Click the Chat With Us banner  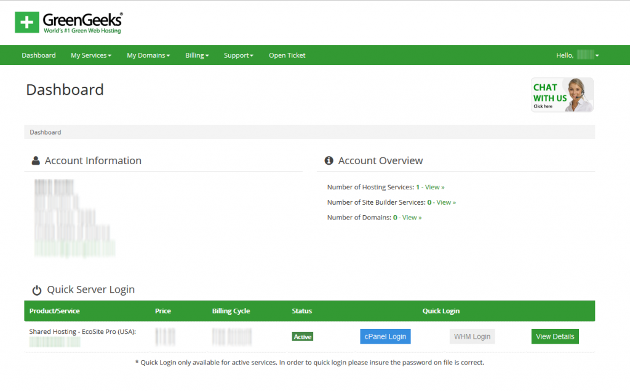562,95
